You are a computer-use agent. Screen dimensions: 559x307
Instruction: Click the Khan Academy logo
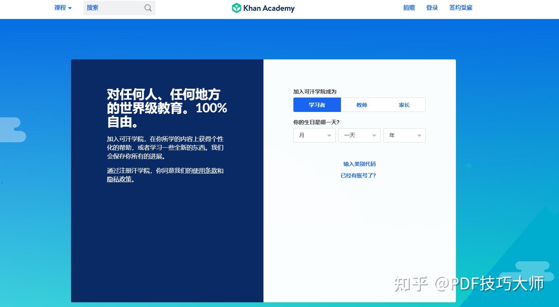pyautogui.click(x=263, y=8)
